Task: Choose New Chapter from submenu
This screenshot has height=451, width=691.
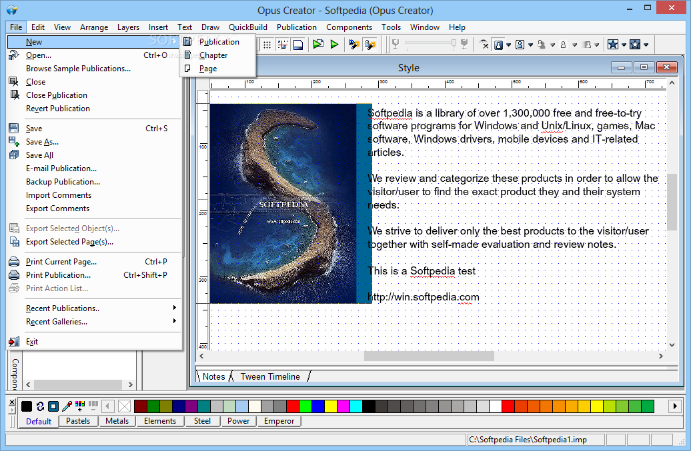Action: coord(217,55)
